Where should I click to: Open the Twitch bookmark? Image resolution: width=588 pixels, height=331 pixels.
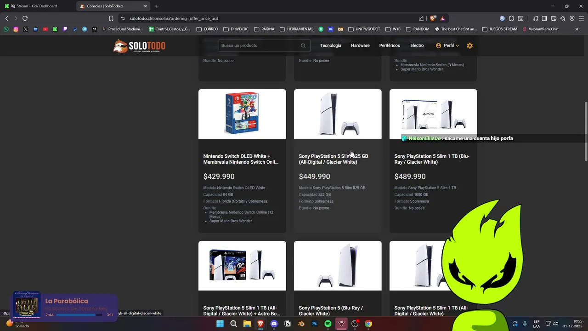pos(65,29)
